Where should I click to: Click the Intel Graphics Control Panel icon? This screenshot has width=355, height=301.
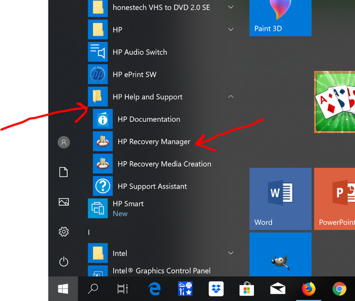pos(98,271)
